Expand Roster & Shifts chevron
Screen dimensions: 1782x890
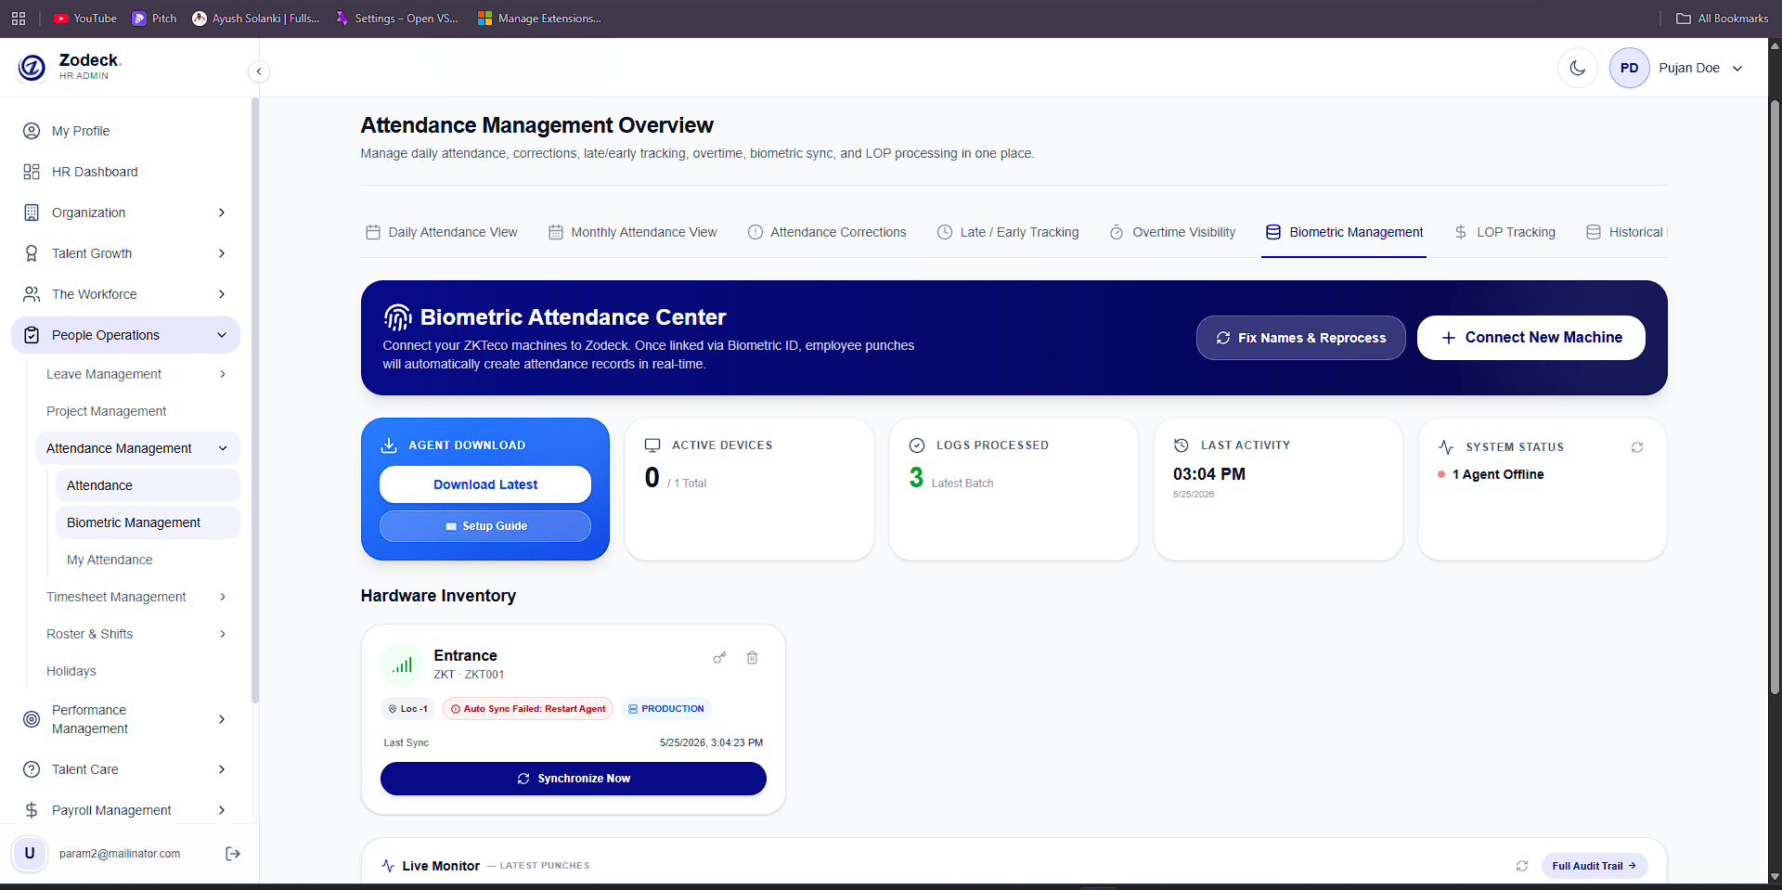pos(223,634)
